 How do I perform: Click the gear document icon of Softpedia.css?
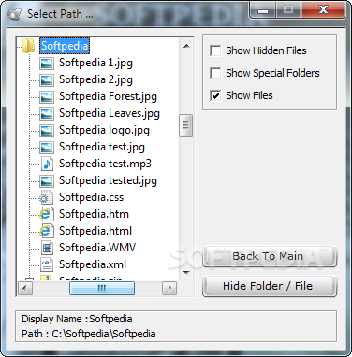point(46,197)
